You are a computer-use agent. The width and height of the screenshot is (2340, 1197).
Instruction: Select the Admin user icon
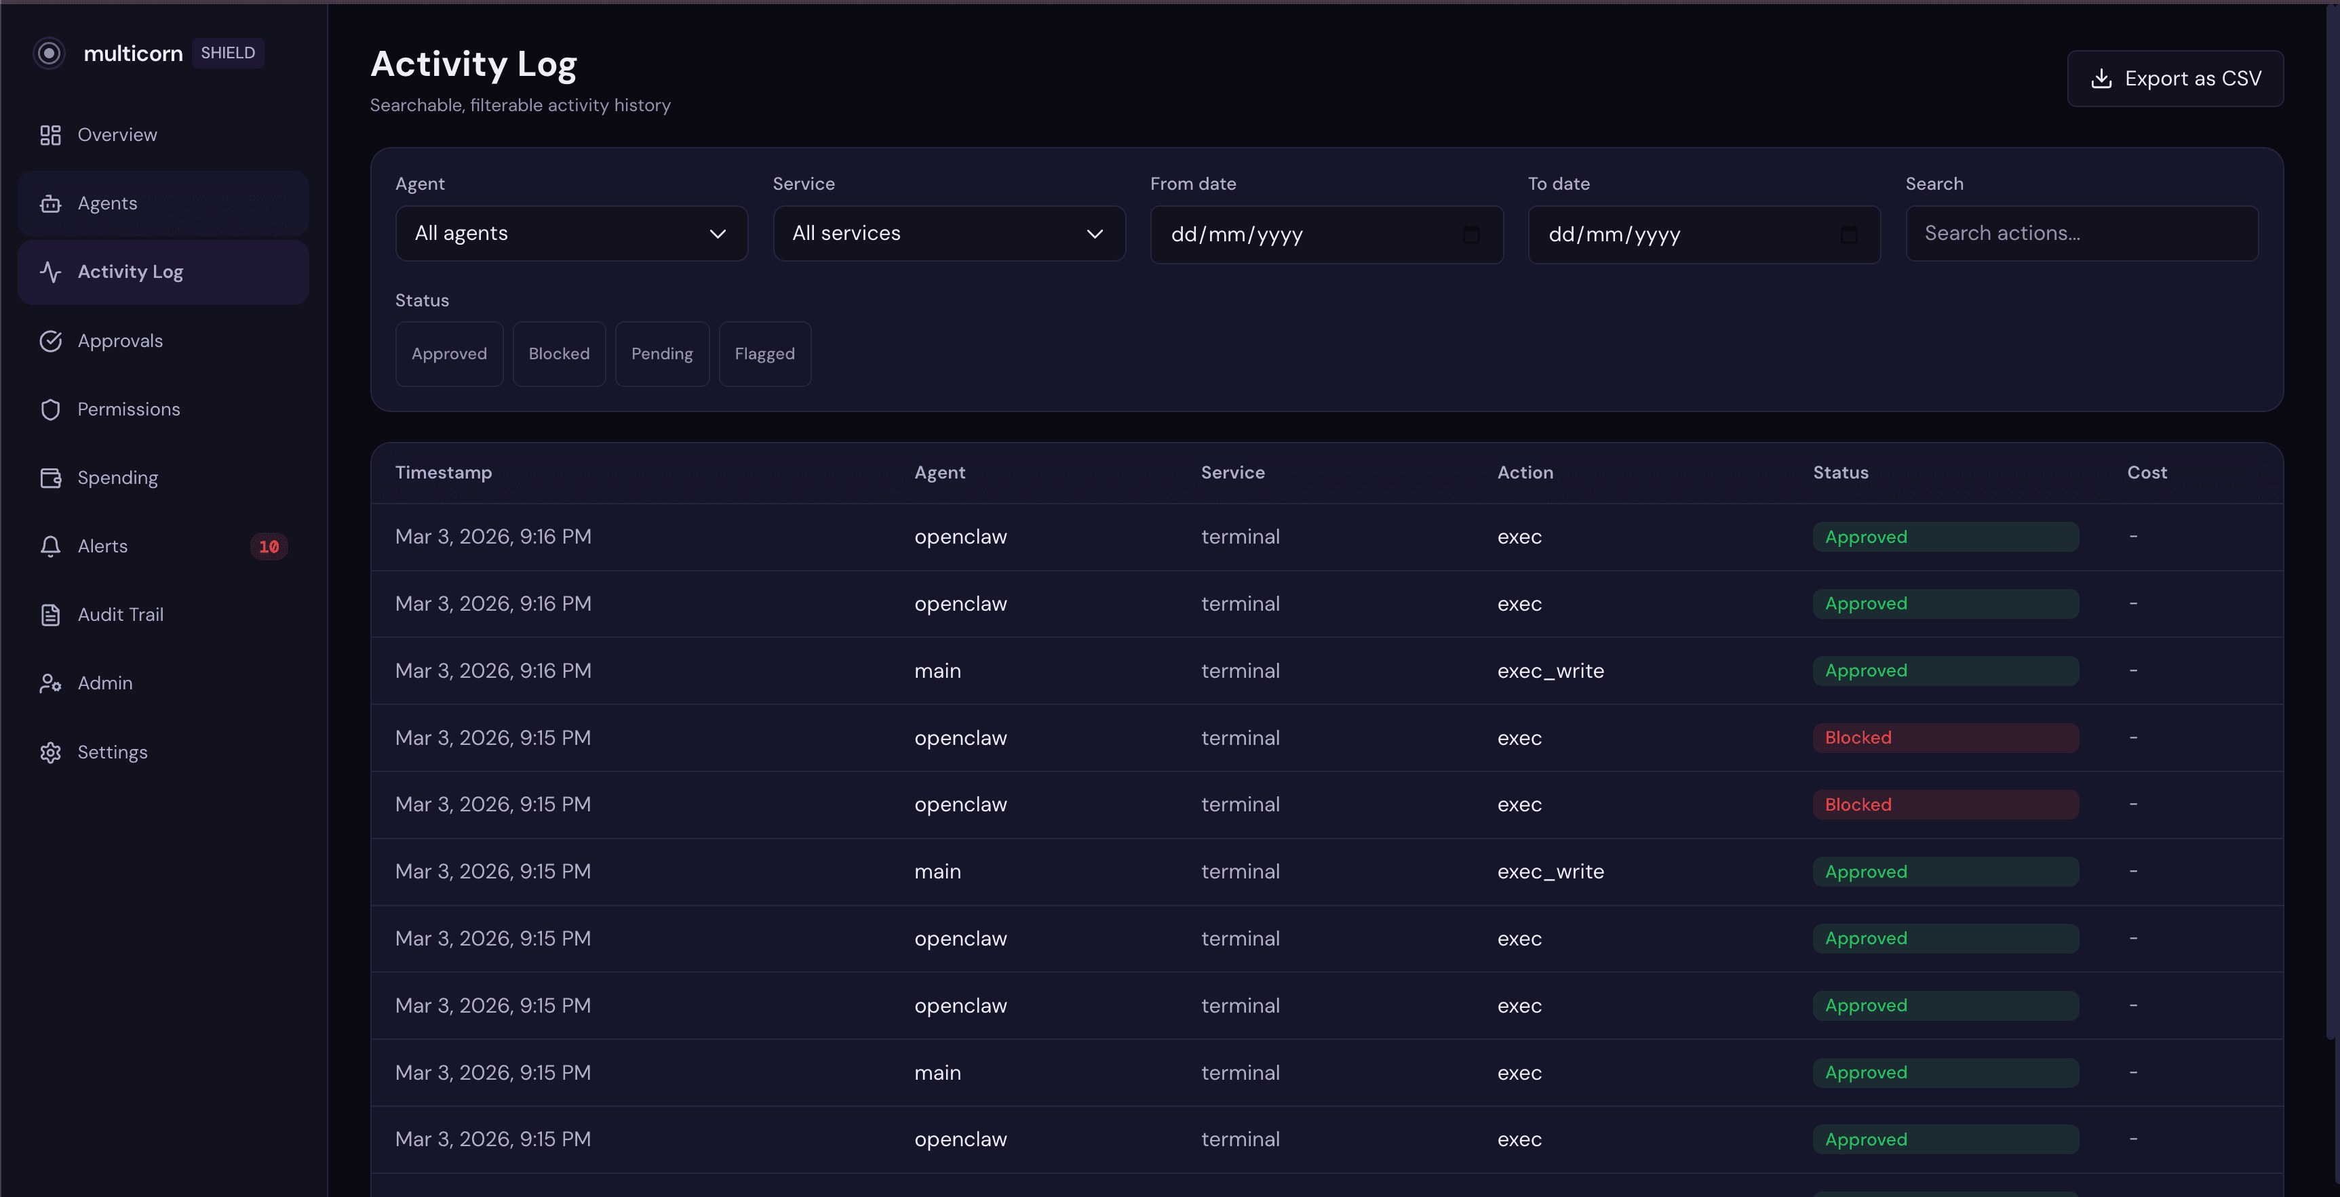point(51,683)
